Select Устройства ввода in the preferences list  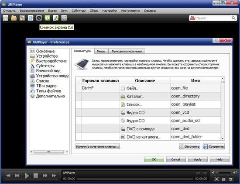coord(50,76)
